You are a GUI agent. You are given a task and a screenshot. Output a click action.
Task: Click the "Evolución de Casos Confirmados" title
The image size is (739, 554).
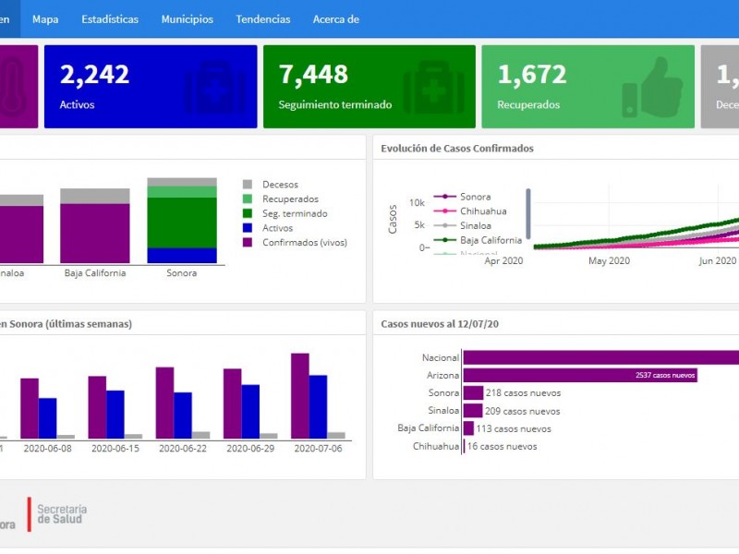tap(457, 149)
